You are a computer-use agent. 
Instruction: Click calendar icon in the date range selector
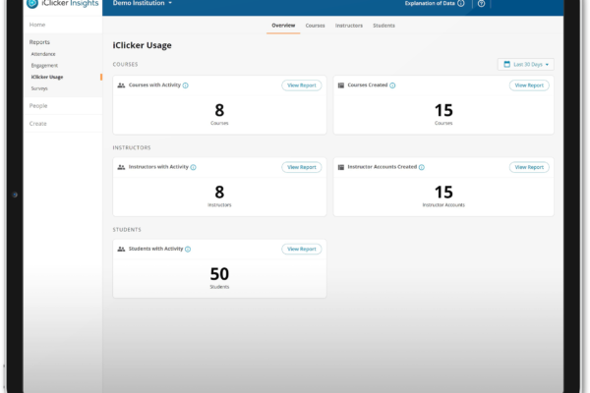coord(506,64)
